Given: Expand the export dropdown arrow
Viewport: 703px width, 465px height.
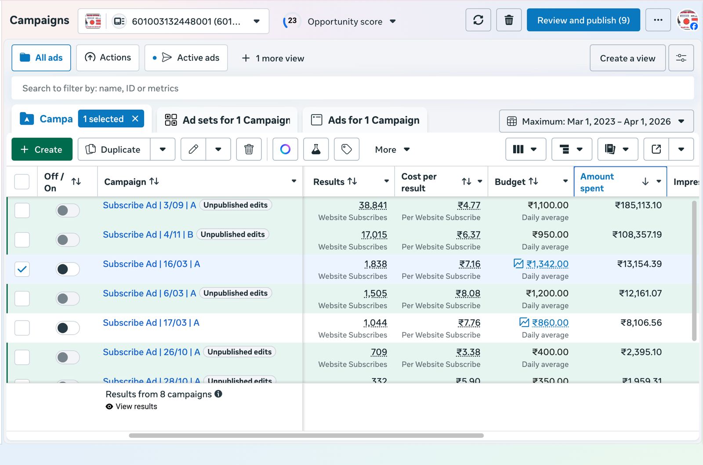Looking at the screenshot, I should coord(681,149).
